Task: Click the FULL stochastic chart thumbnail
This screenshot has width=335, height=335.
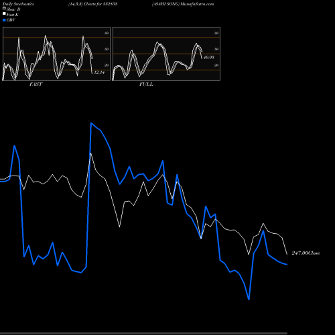Action: (x=166, y=54)
